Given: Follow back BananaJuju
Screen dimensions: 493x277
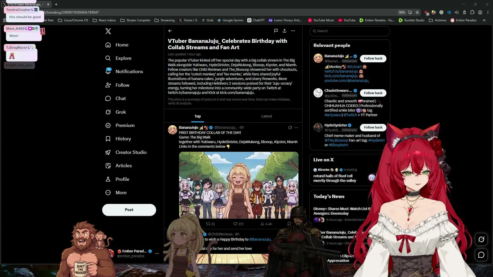Looking at the screenshot, I should pos(373,58).
